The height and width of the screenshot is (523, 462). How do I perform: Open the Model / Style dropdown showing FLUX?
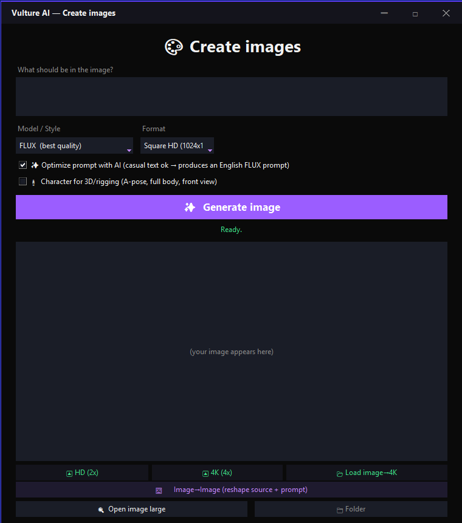pyautogui.click(x=74, y=146)
